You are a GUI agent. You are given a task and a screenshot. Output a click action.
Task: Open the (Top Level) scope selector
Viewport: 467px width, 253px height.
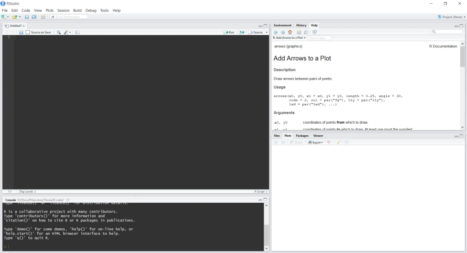pyautogui.click(x=27, y=191)
